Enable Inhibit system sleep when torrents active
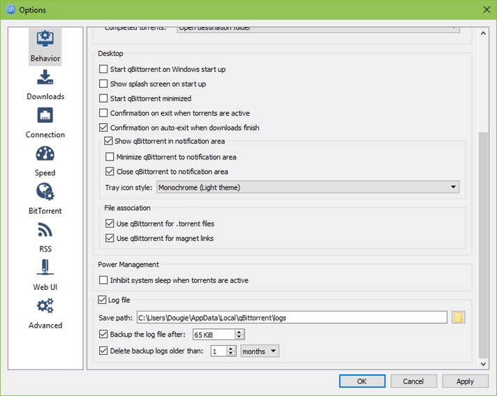Viewport: 497px width, 396px height. (103, 280)
